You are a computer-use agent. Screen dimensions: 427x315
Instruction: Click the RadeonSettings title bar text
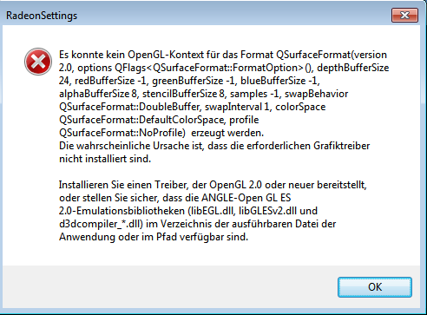(x=42, y=16)
